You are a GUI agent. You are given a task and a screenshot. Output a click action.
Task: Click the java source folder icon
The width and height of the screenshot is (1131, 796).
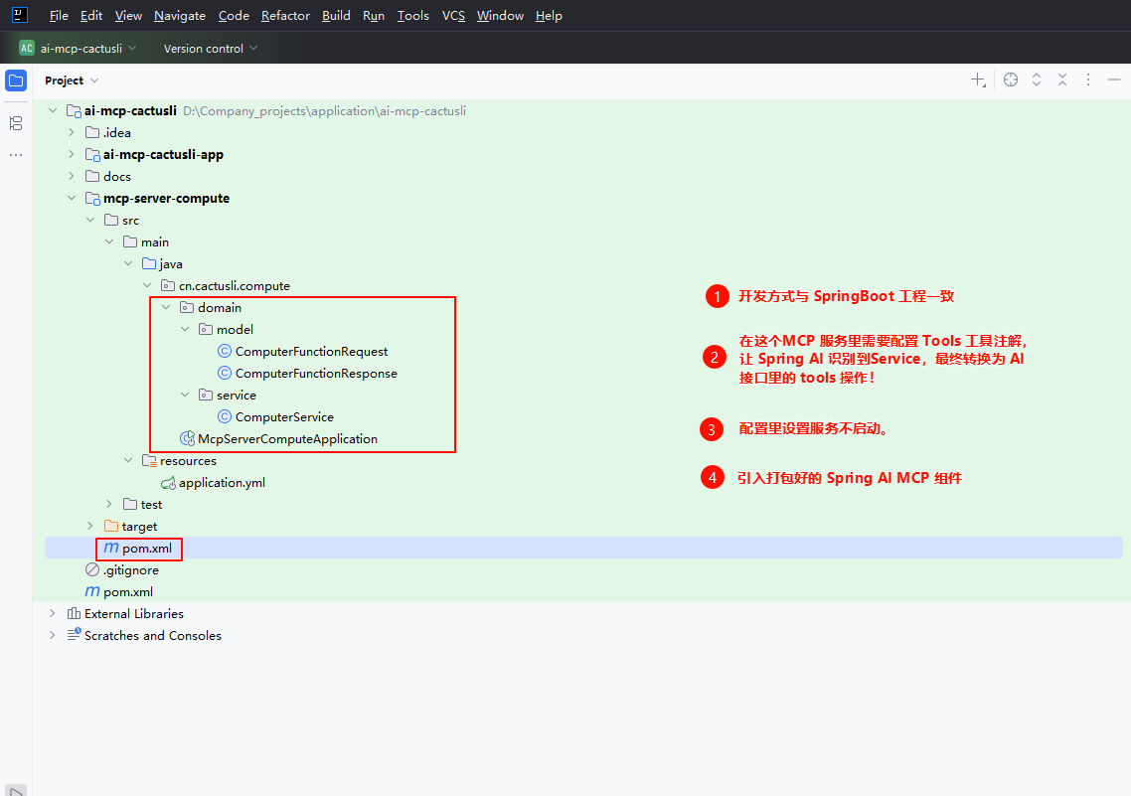point(149,264)
